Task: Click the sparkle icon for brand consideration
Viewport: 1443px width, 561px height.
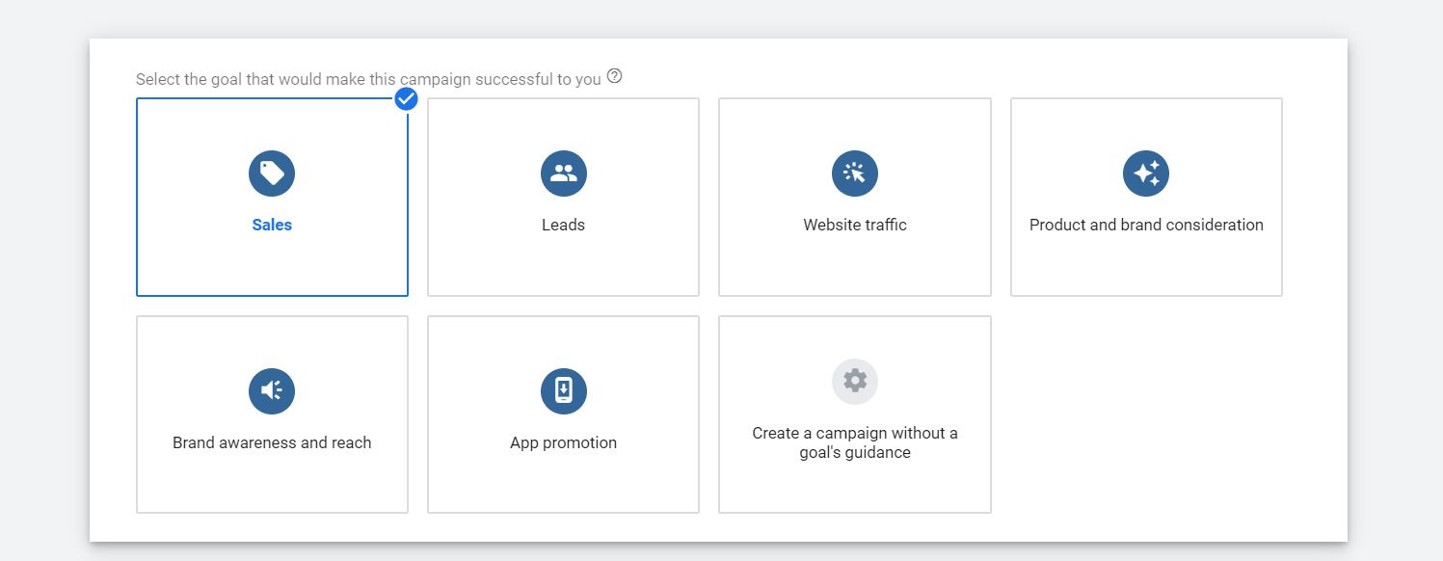Action: pyautogui.click(x=1146, y=174)
